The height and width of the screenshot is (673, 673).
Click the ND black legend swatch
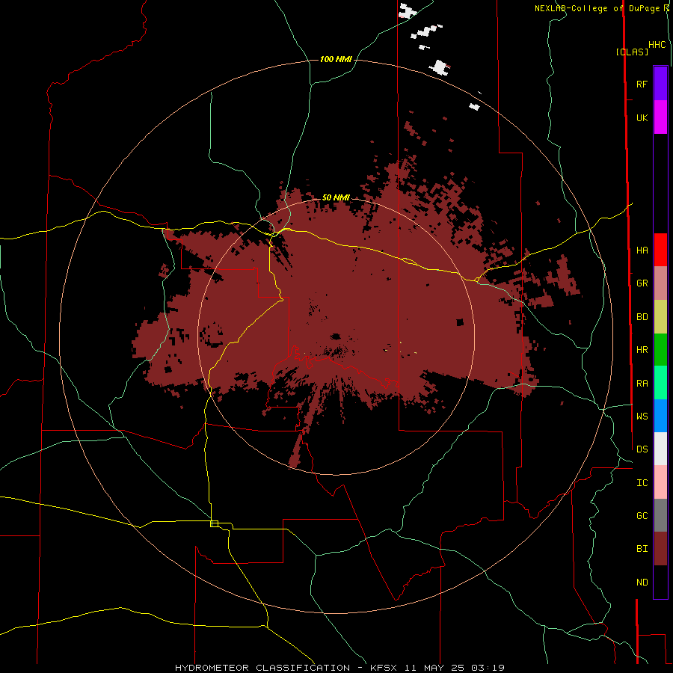660,582
